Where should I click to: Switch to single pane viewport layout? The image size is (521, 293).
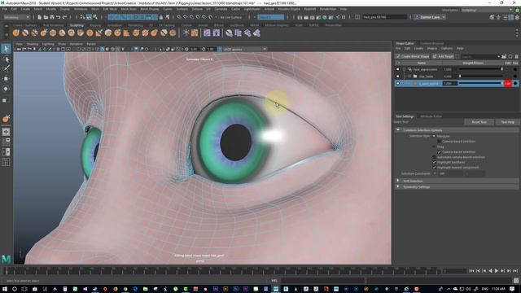tap(6, 132)
